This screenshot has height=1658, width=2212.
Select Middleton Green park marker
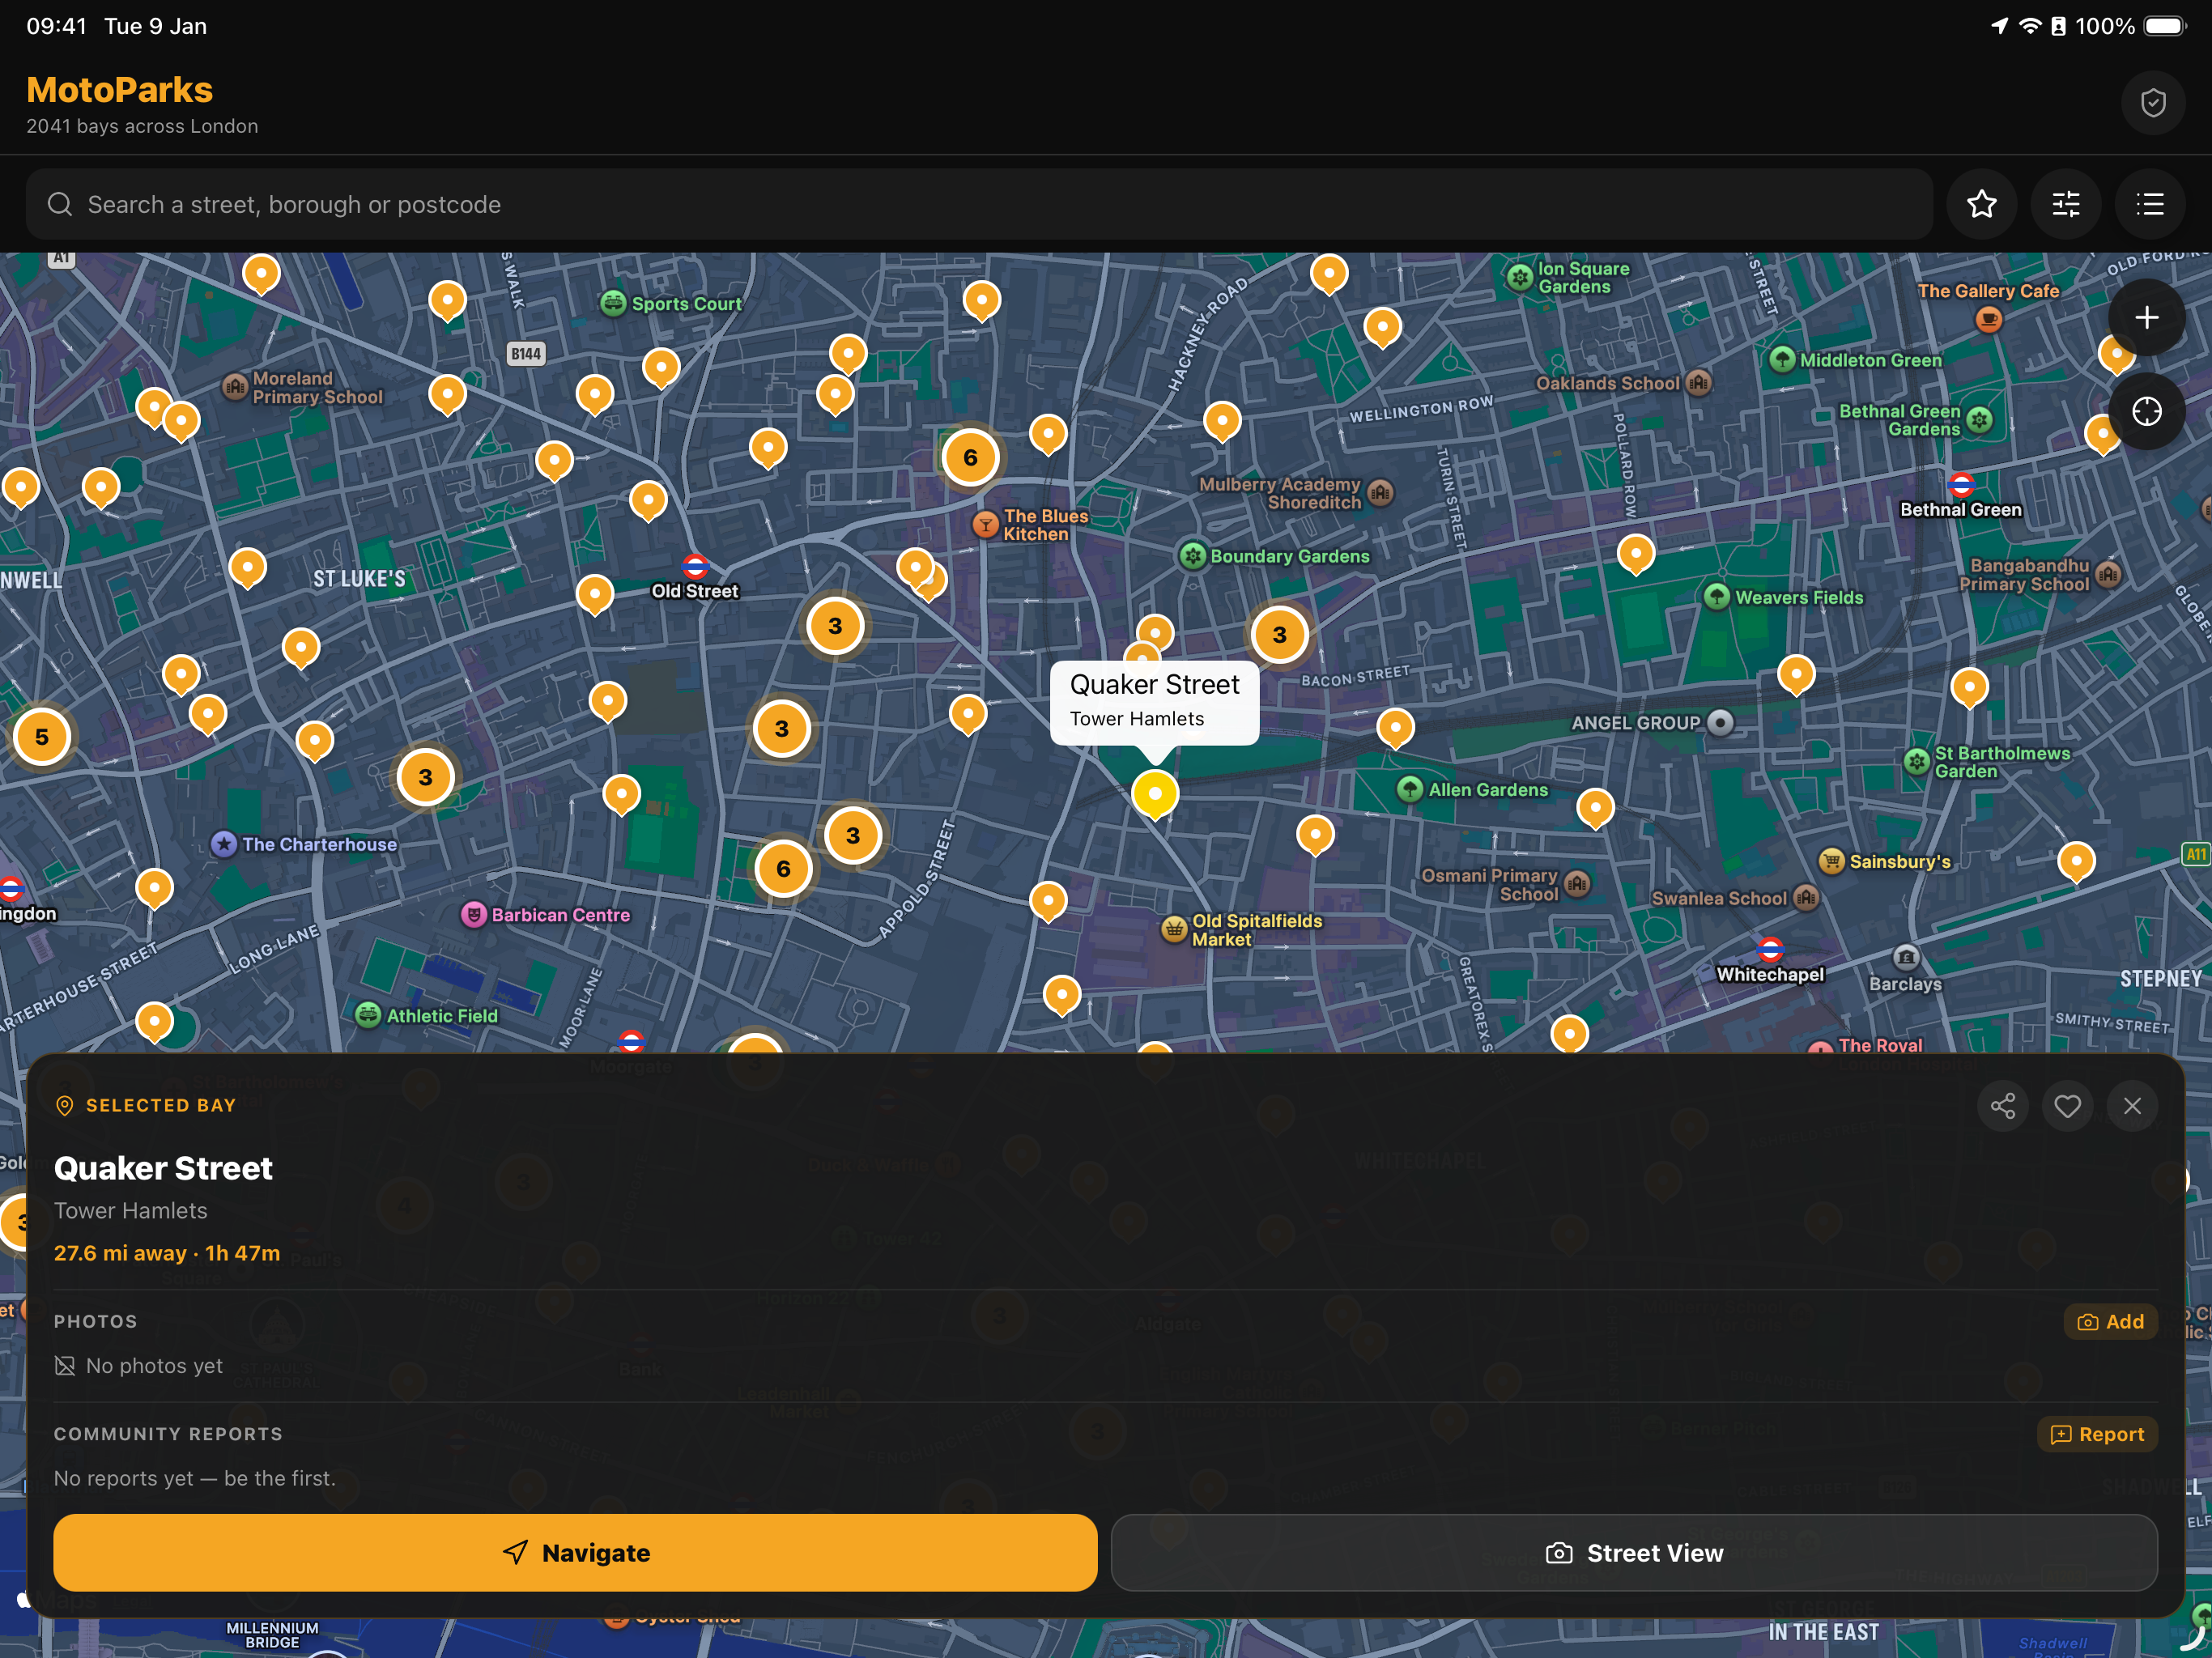(x=1782, y=360)
